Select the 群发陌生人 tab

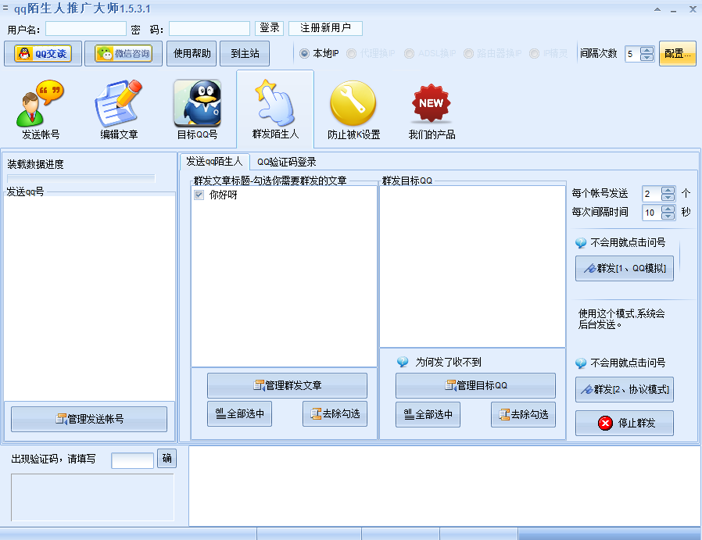coord(275,109)
